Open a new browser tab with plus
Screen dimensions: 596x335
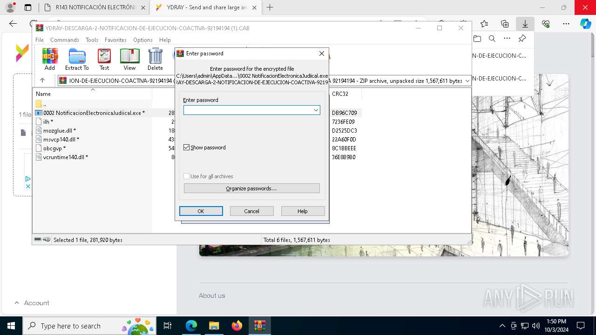click(270, 7)
